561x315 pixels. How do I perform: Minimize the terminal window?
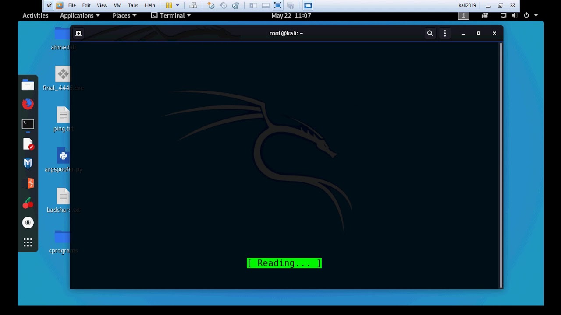[463, 33]
